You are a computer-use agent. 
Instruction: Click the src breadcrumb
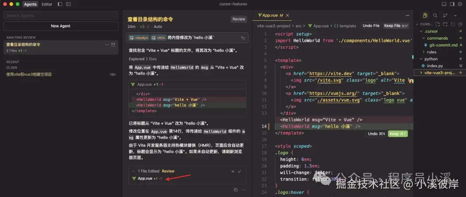[x=299, y=26]
